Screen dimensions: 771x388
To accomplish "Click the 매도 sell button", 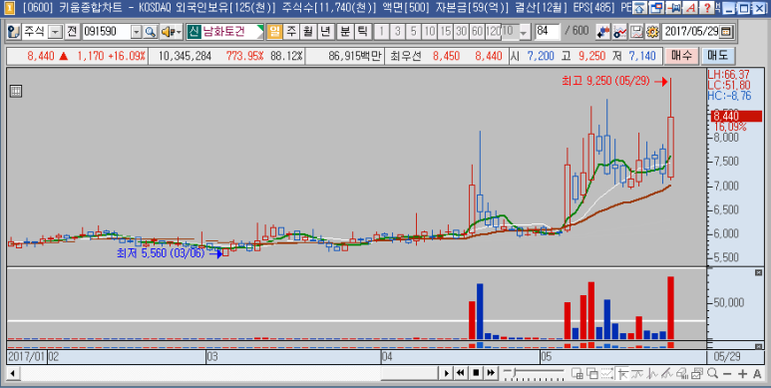I will click(x=717, y=56).
